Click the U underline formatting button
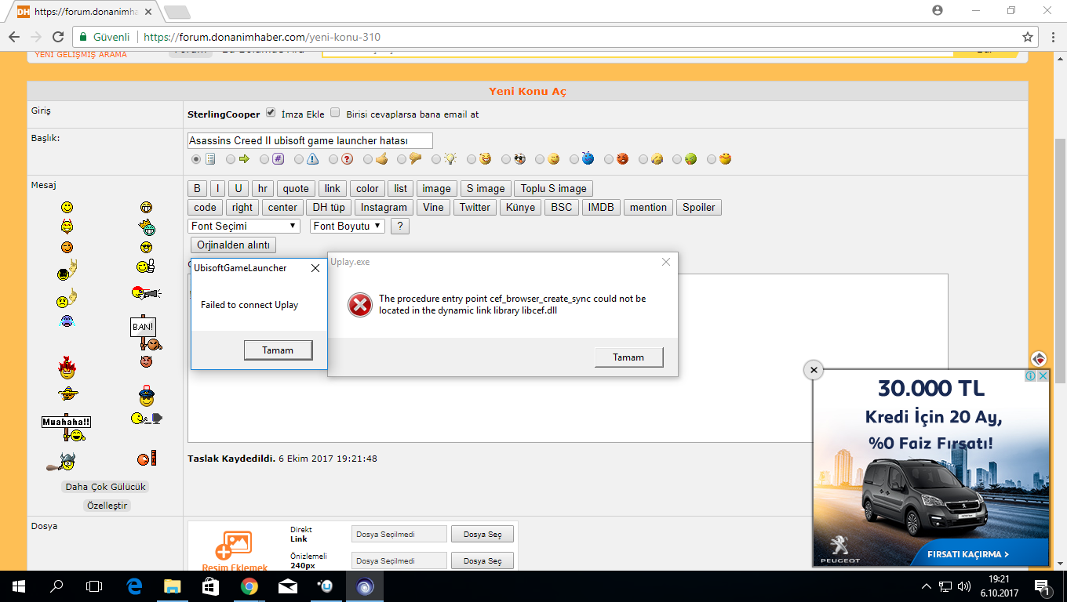 [x=239, y=188]
